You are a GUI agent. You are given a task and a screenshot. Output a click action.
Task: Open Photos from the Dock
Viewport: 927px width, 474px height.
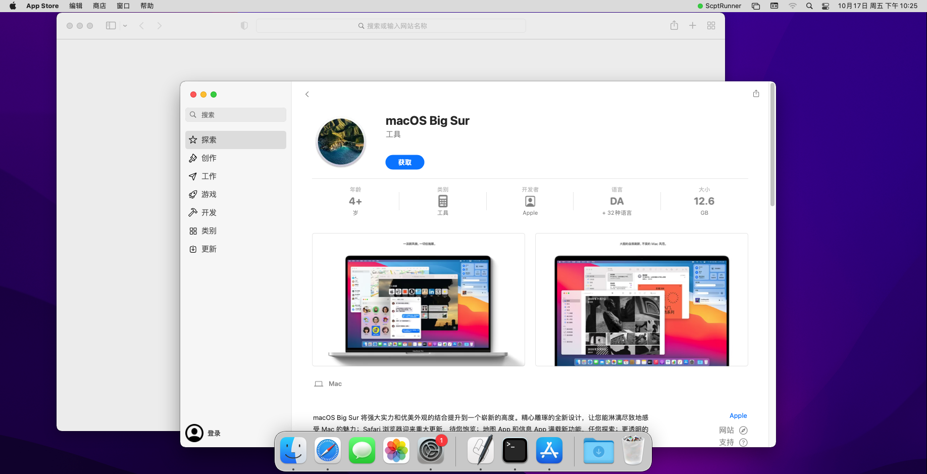coord(396,450)
